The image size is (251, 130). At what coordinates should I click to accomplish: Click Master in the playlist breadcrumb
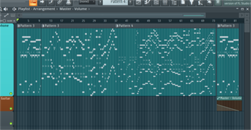(66, 9)
